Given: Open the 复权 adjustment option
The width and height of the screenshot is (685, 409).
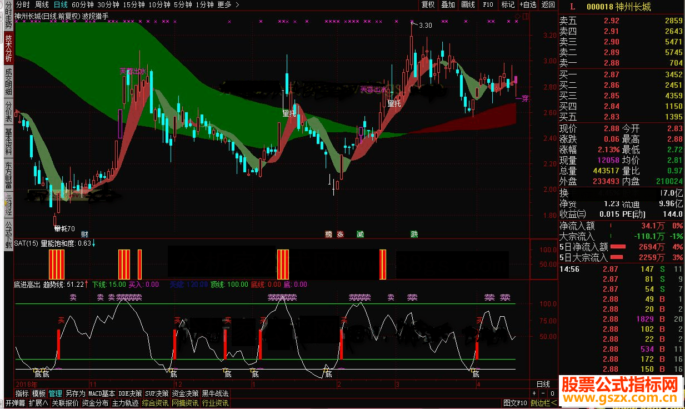Looking at the screenshot, I should (x=428, y=4).
